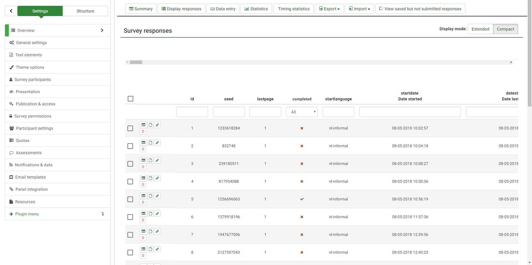Viewport: 532px width, 265px height.
Task: Click the document icon for response 5
Action: pos(150,196)
